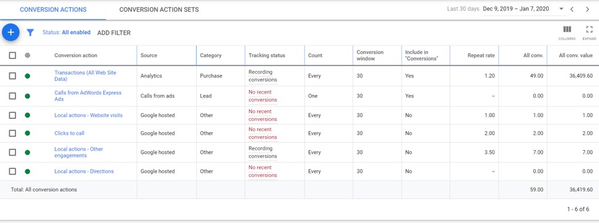Viewport: 599px width, 223px height.
Task: Check the Transactions (All Web Site Data) row
Action: point(12,76)
